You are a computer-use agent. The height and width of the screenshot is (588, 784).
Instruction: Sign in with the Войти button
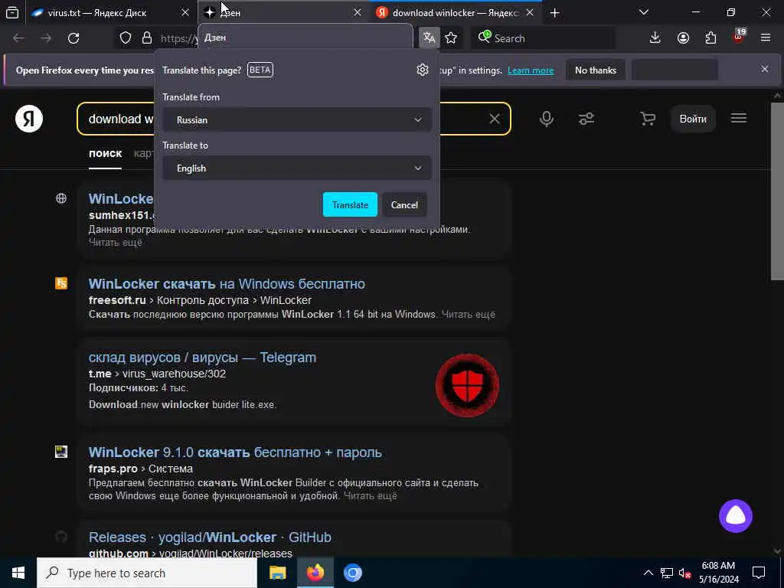pos(693,119)
